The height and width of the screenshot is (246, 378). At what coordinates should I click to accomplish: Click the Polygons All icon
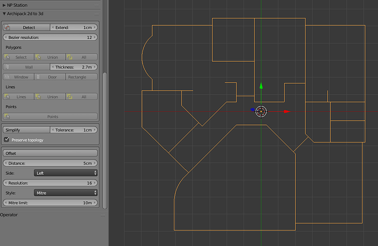coord(70,57)
